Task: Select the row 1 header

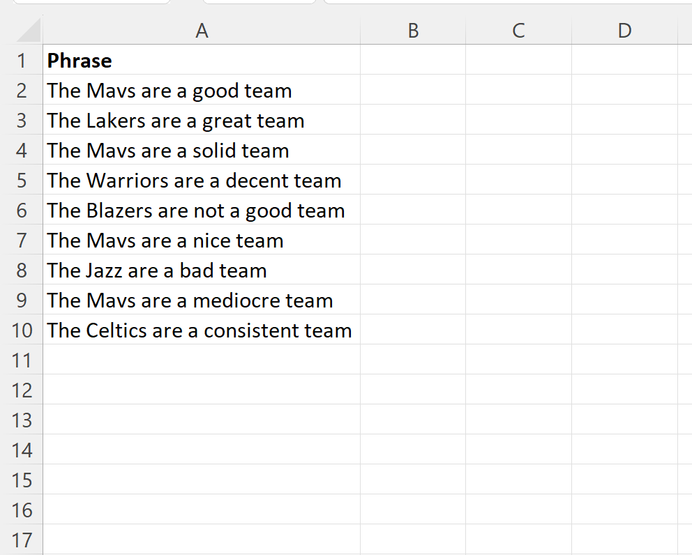Action: point(22,61)
